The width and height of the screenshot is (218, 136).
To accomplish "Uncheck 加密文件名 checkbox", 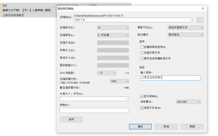I will coord(142,108).
